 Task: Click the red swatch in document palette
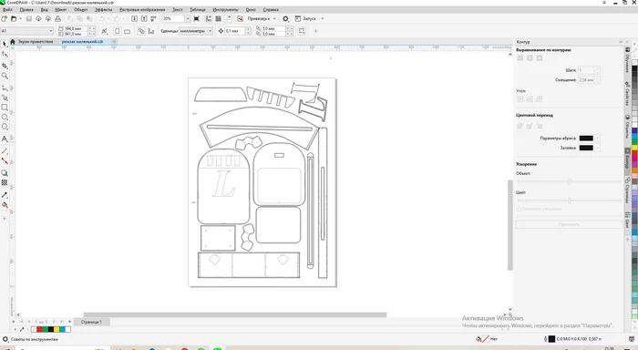tap(39, 329)
